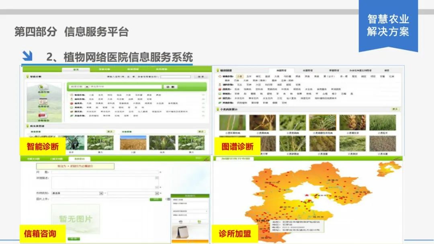434x244 pixels.
Task: Click the green upload button beside 图片上传
Action: [156, 199]
